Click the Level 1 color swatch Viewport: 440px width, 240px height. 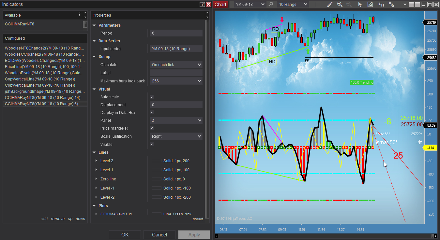(x=157, y=170)
